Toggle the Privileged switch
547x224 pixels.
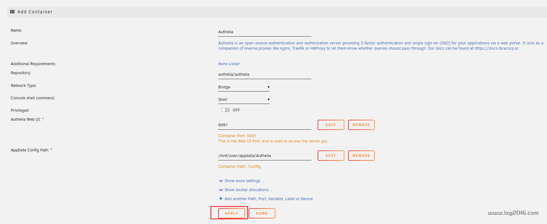tap(225, 110)
